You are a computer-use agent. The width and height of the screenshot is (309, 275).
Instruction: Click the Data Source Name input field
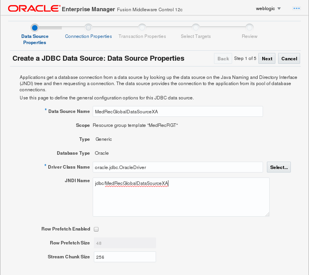[x=178, y=111]
